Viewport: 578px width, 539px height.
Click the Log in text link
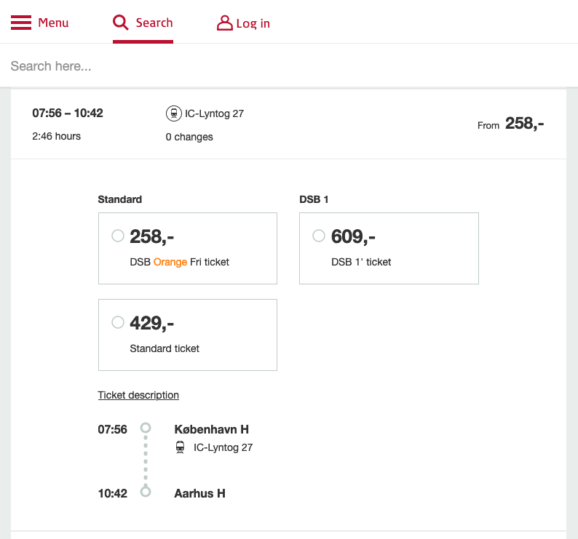click(253, 23)
